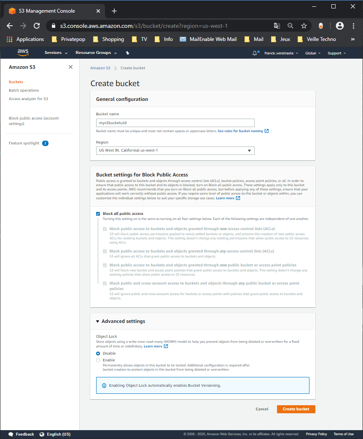This screenshot has height=439, width=363.
Task: Uncheck Block all public access
Action: tap(98, 214)
